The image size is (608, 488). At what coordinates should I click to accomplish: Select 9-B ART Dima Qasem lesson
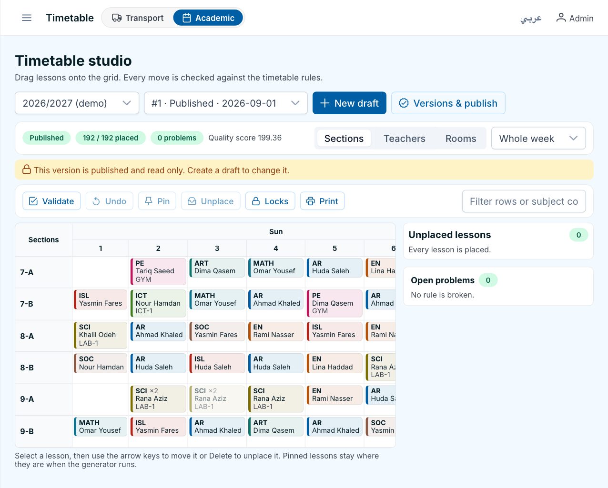point(276,427)
